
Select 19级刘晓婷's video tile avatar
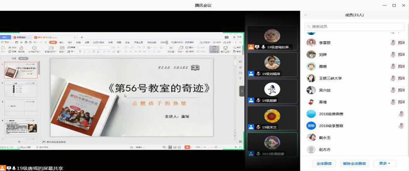coord(272,63)
